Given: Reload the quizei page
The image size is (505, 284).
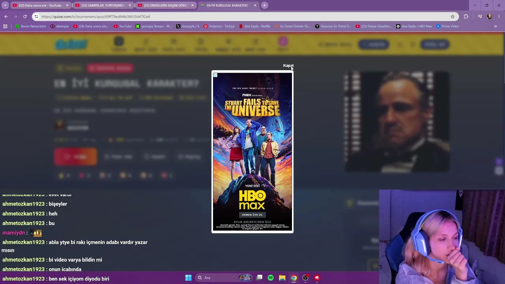Looking at the screenshot, I should click(x=25, y=17).
